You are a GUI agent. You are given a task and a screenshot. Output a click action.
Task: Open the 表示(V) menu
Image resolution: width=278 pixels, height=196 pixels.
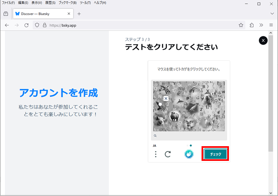coord(37,3)
